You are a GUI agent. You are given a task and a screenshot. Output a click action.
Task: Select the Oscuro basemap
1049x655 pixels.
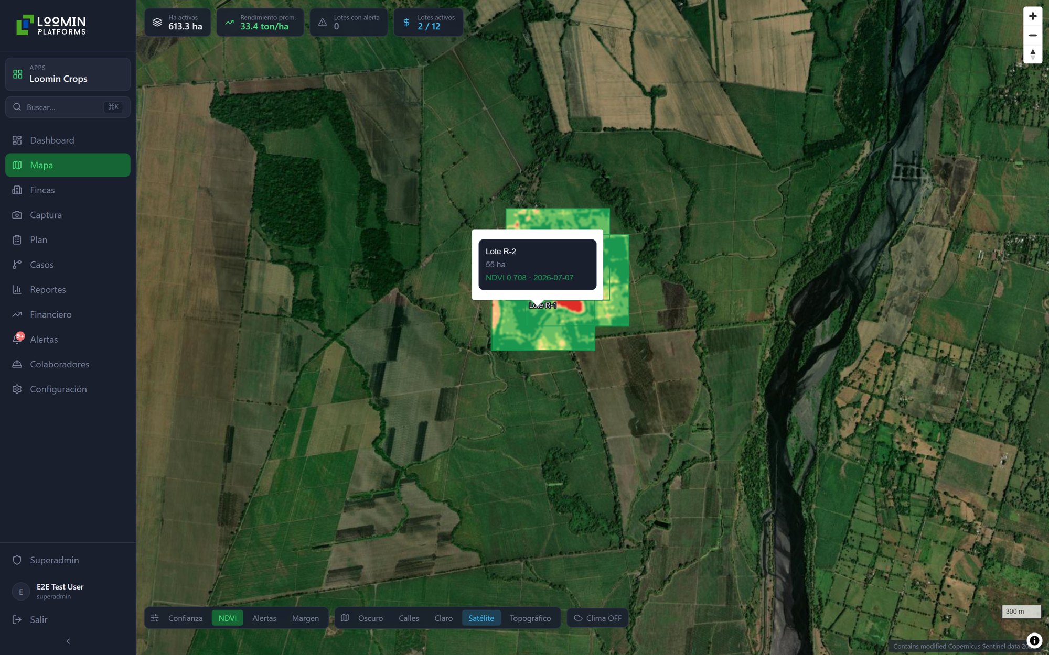coord(370,618)
